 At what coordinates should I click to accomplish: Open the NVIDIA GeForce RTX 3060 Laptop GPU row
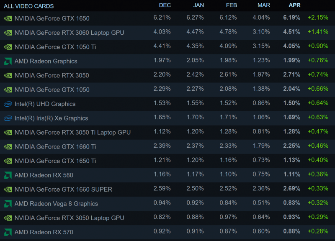tap(69, 33)
